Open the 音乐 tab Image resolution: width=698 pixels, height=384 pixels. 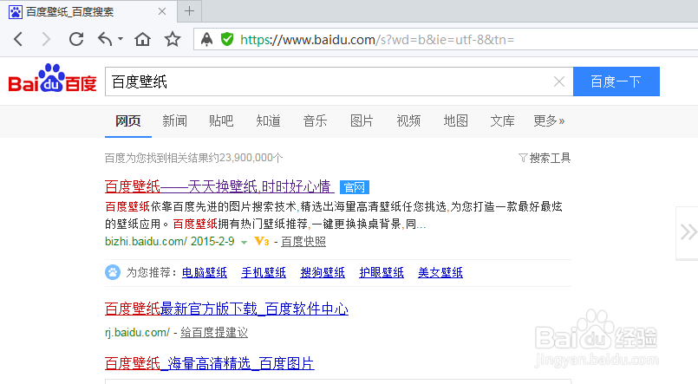[315, 120]
